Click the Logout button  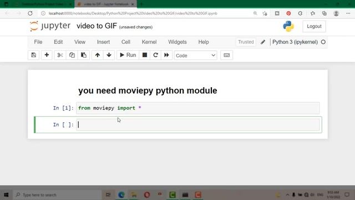(x=314, y=26)
